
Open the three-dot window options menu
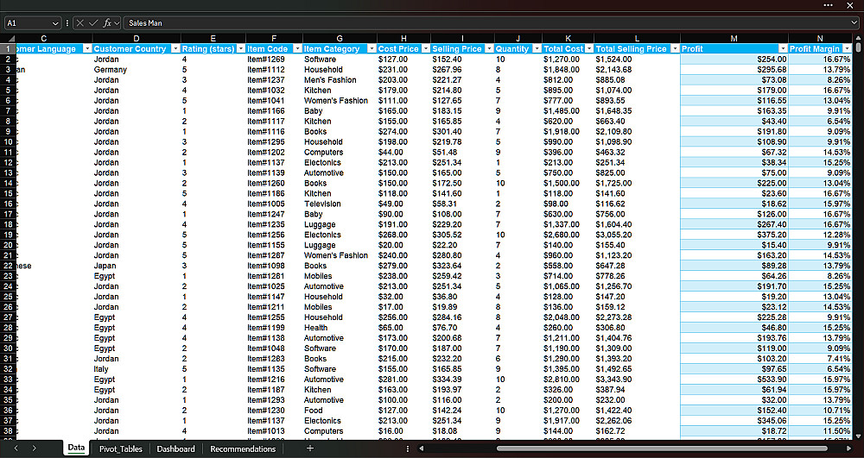[829, 5]
